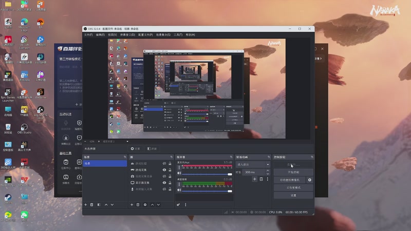Viewport: 411px width, 231px height.
Task: Open Ubisoft Connect desktop shortcut
Action: pyautogui.click(x=24, y=43)
